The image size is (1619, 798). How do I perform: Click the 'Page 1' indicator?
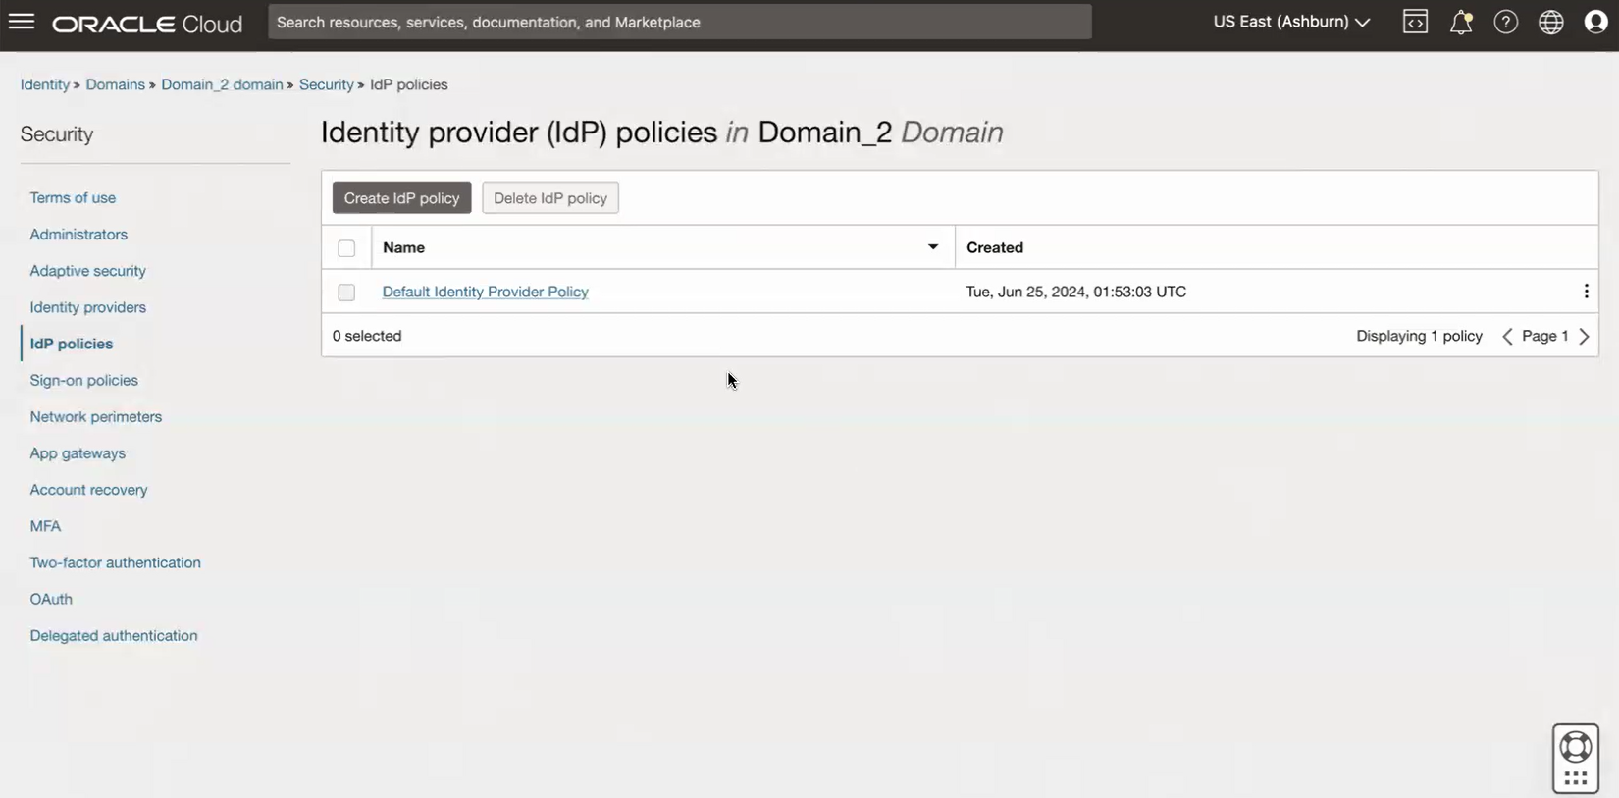(1545, 336)
